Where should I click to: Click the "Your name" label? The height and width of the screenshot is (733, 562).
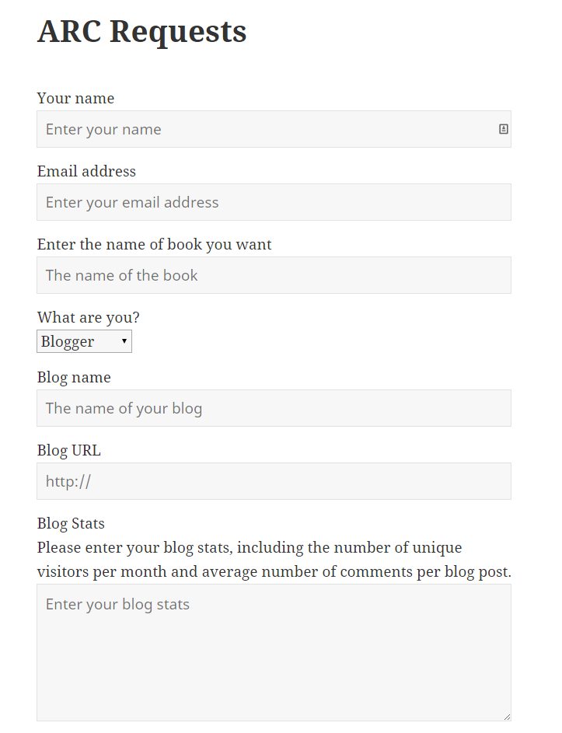75,98
